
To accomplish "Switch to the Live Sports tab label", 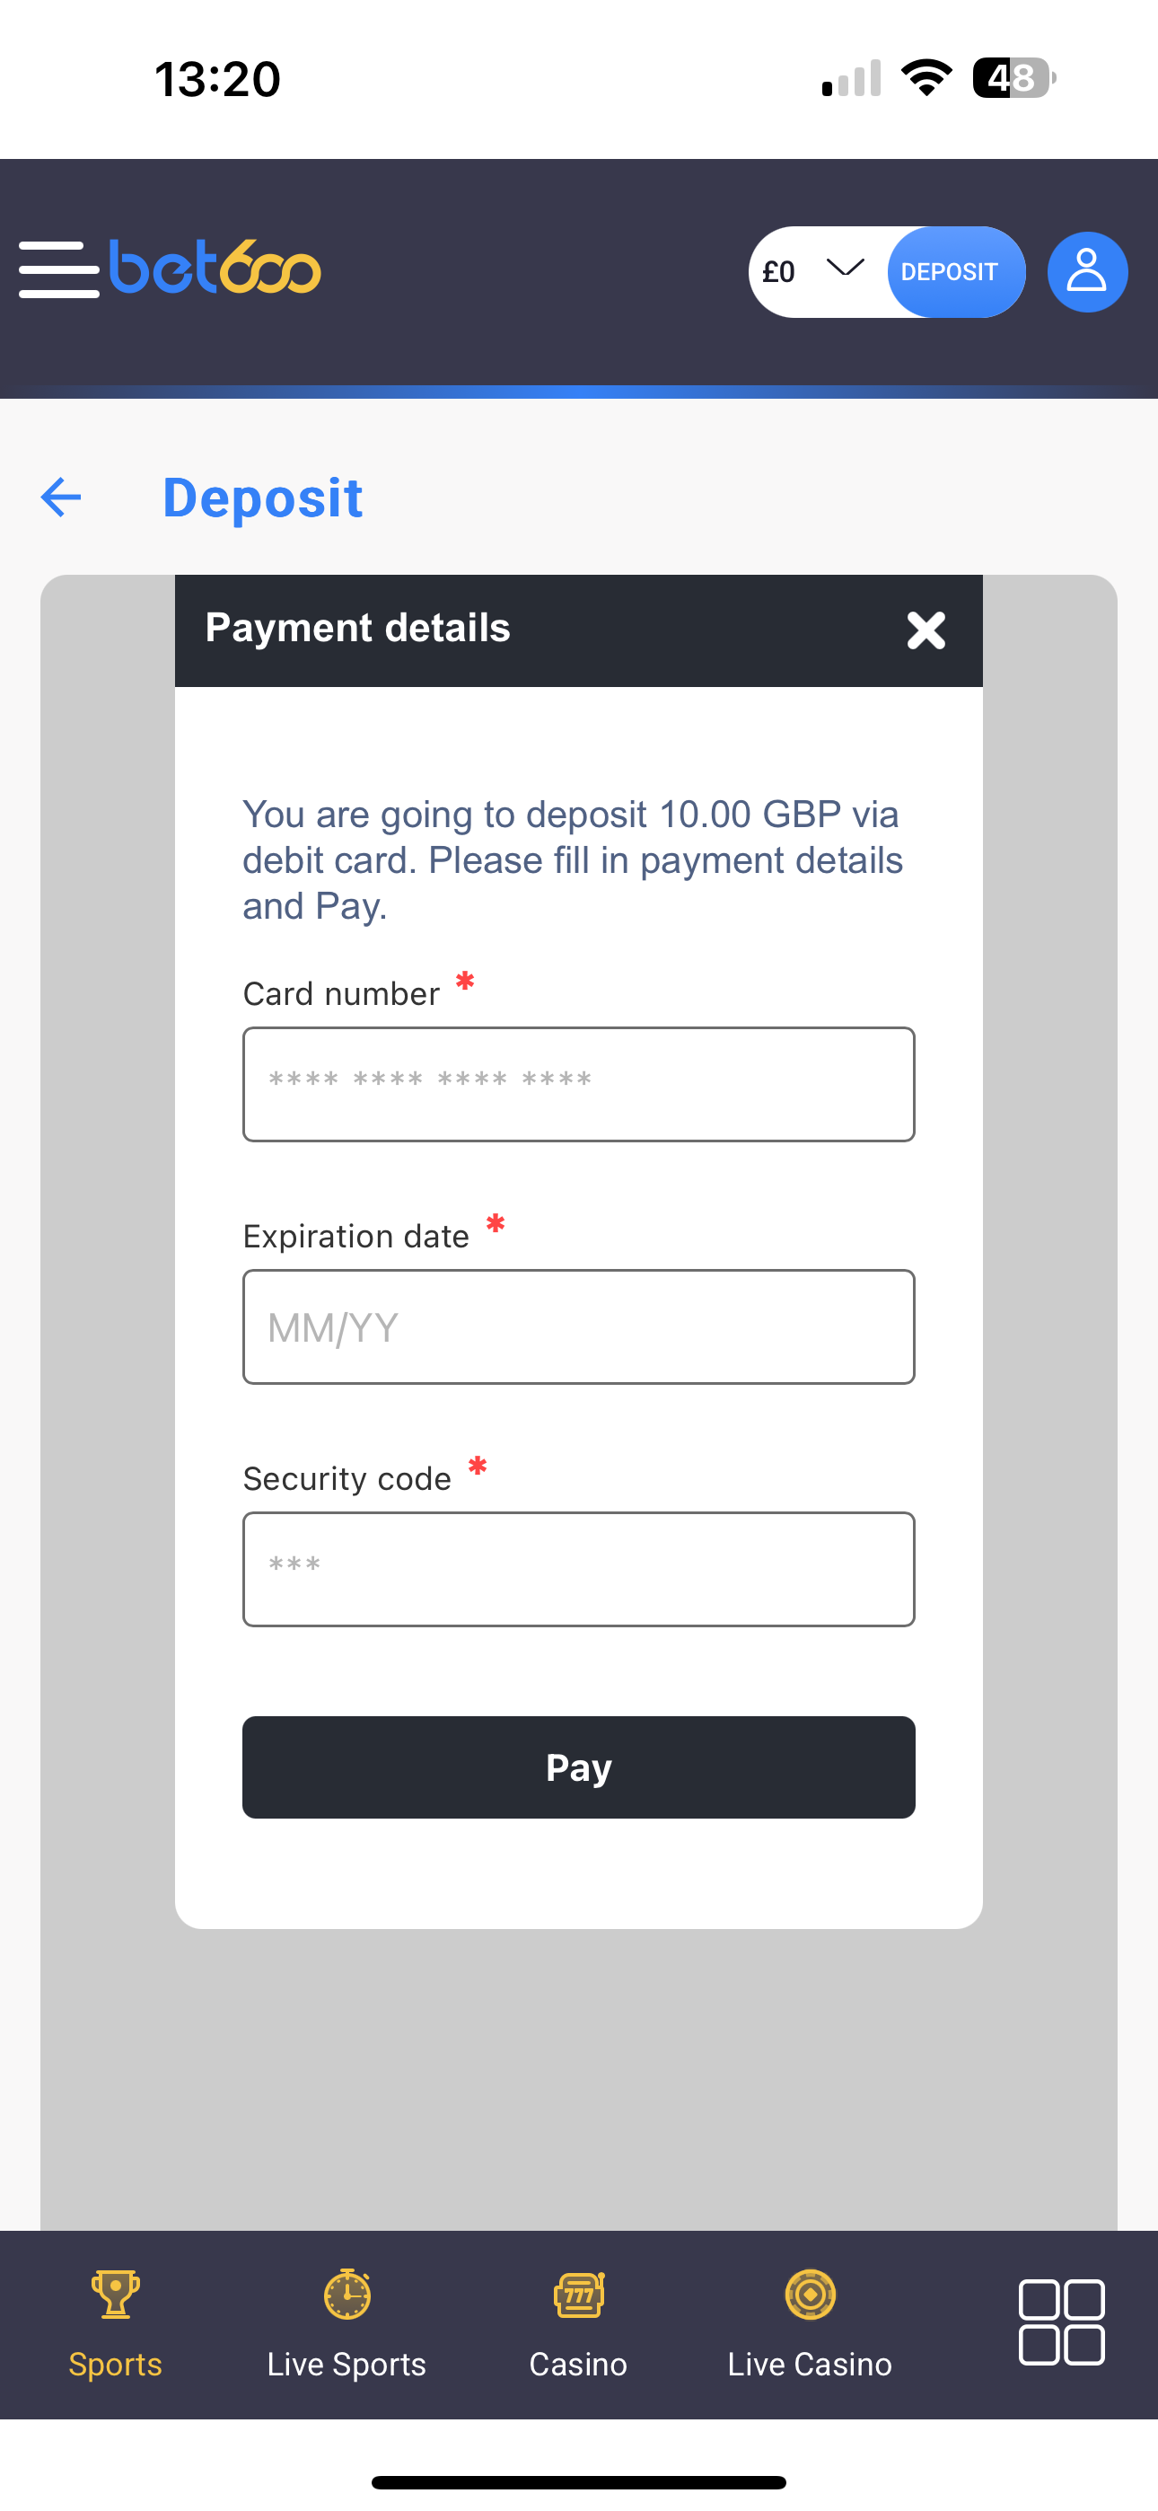I will click(x=347, y=2364).
